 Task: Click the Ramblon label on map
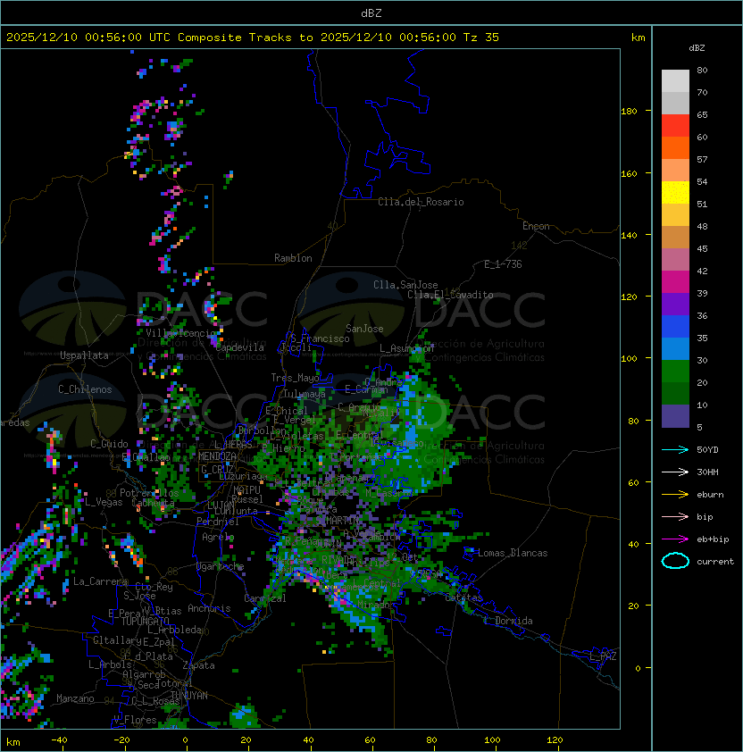click(x=293, y=258)
